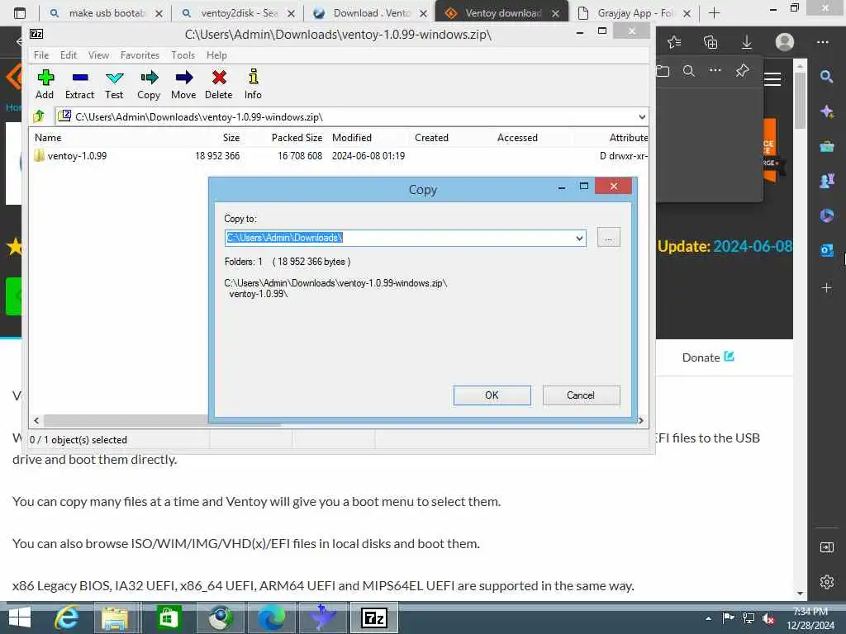This screenshot has width=846, height=634.
Task: Open a new Edge tab
Action: coord(714,13)
